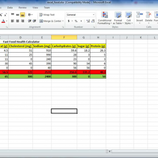Click the Top Align icon
Viewport: 158px width, 158px height.
pos(13,15)
